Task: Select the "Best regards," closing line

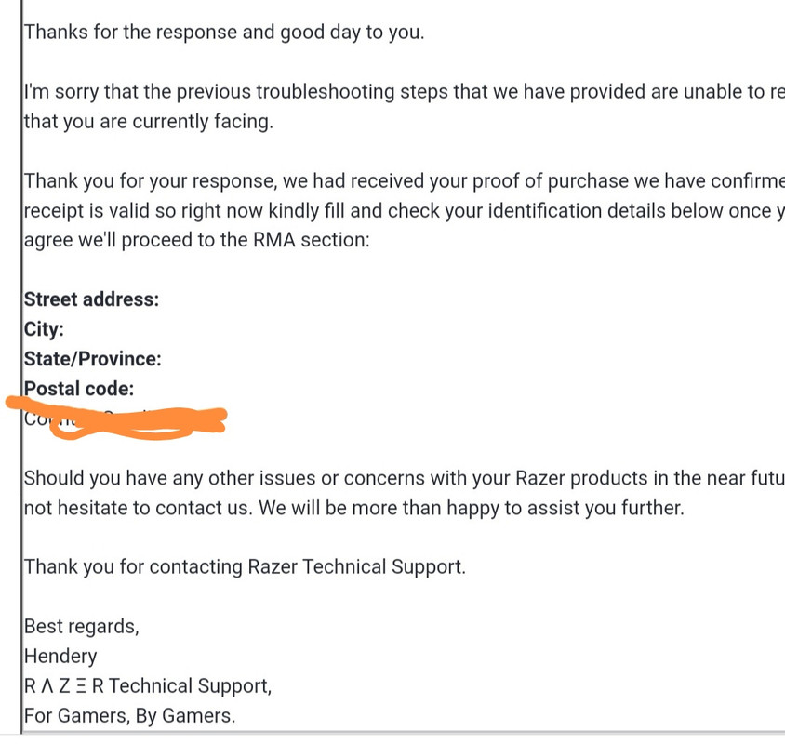Action: (82, 627)
